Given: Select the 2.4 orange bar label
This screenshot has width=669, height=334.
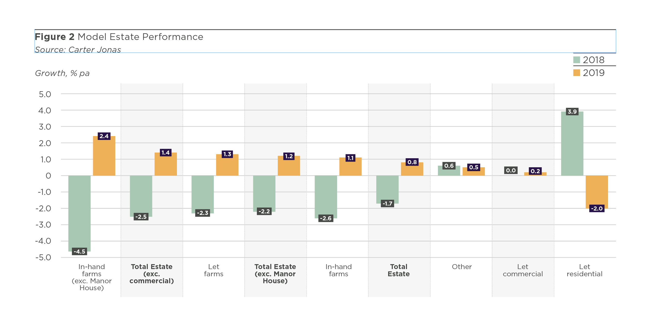Looking at the screenshot, I should pos(104,136).
